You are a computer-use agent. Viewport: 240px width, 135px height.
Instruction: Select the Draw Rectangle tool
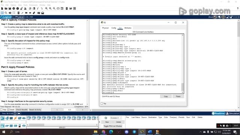click(x=26, y=13)
